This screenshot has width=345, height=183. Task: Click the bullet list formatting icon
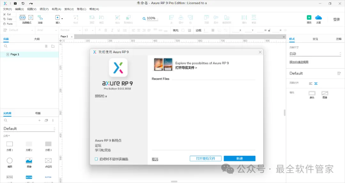(x=125, y=30)
